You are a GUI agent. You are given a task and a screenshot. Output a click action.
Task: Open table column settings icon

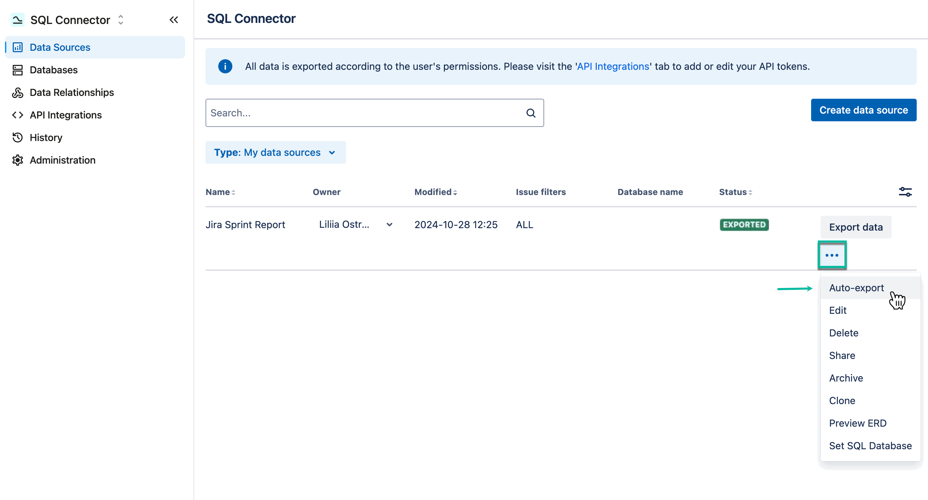click(905, 192)
